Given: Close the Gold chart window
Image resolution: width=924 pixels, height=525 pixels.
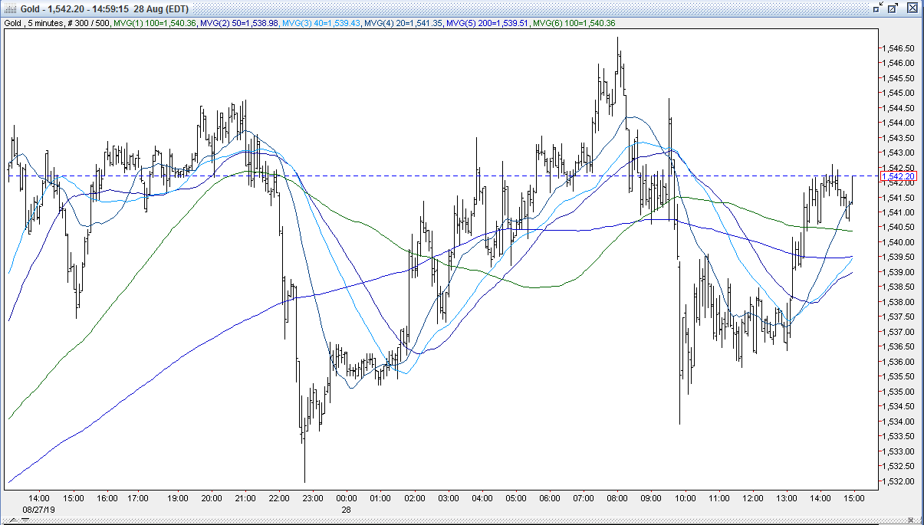Looking at the screenshot, I should [x=912, y=8].
